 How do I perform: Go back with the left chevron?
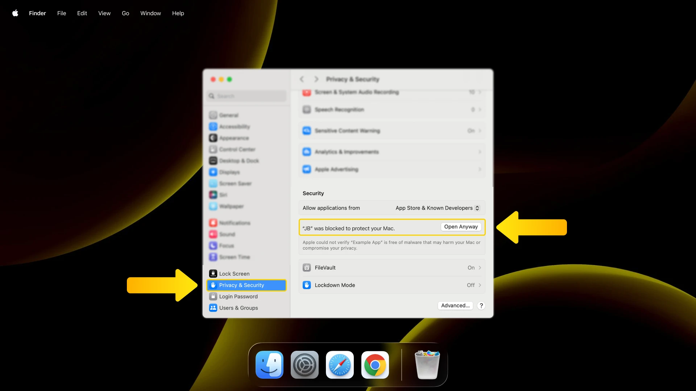(302, 79)
